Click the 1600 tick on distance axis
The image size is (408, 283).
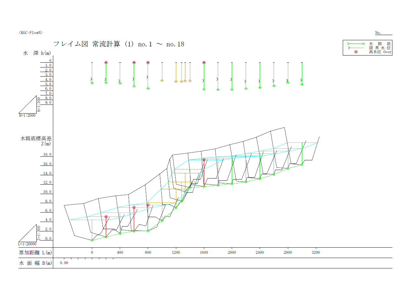pyautogui.click(x=204, y=252)
